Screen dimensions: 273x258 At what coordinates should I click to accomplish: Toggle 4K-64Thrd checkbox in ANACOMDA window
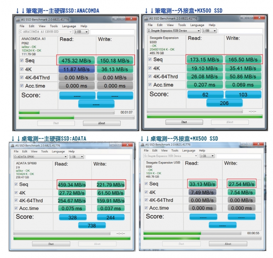pyautogui.click(x=22, y=77)
